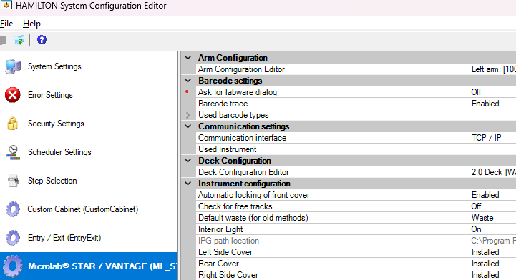The height and width of the screenshot is (280, 516).
Task: Click Off value for Ask for labware dialog
Action: pos(492,92)
